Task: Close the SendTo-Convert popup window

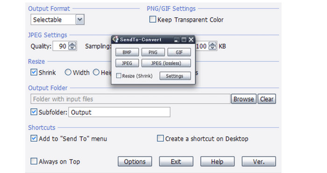Action: (191, 40)
